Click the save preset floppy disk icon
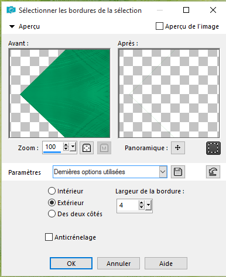This screenshot has height=277, width=226. (178, 172)
